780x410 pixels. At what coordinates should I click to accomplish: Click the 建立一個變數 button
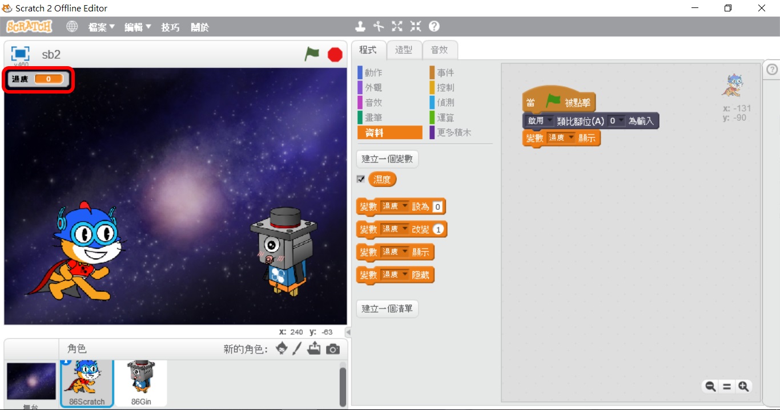[x=387, y=159]
